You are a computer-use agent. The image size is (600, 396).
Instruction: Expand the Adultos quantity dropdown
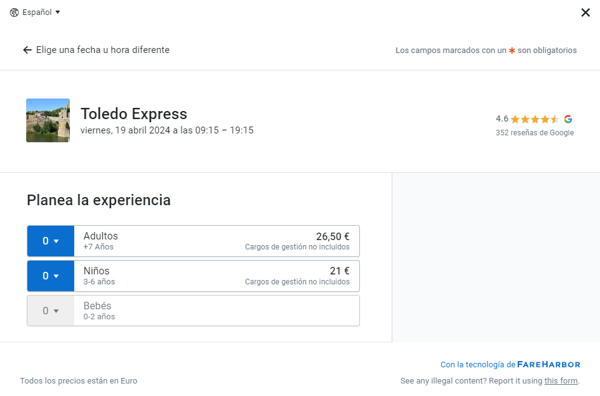click(51, 241)
